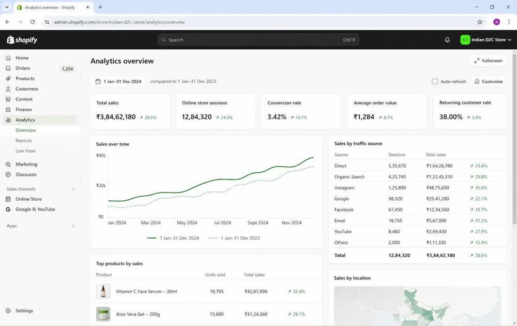Click the Email traffic source row
This screenshot has width=517, height=326.
point(417,221)
